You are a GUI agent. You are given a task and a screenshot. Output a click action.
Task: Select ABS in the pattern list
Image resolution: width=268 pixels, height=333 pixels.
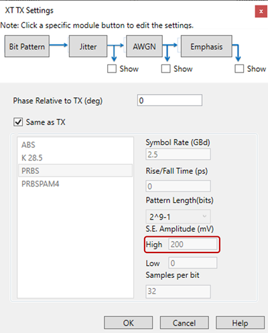point(75,145)
